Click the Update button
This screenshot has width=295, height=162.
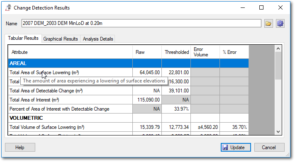click(x=236, y=147)
